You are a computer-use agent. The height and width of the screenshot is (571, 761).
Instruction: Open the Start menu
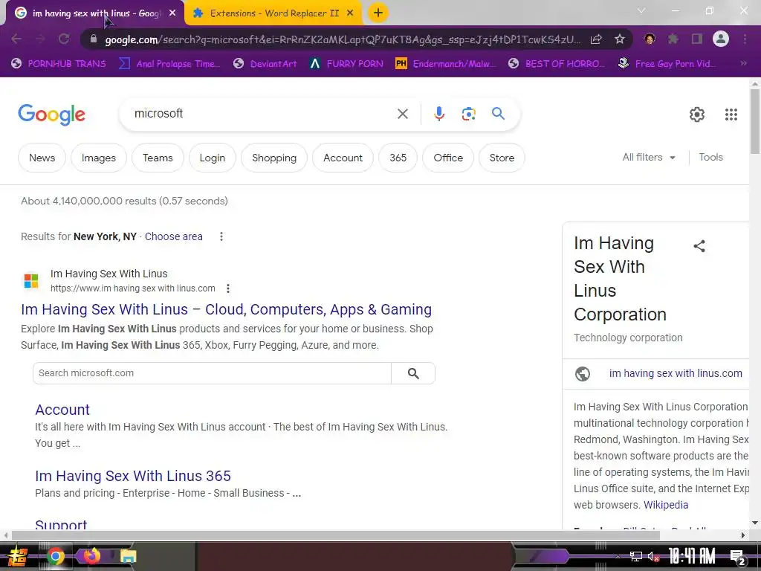click(18, 556)
